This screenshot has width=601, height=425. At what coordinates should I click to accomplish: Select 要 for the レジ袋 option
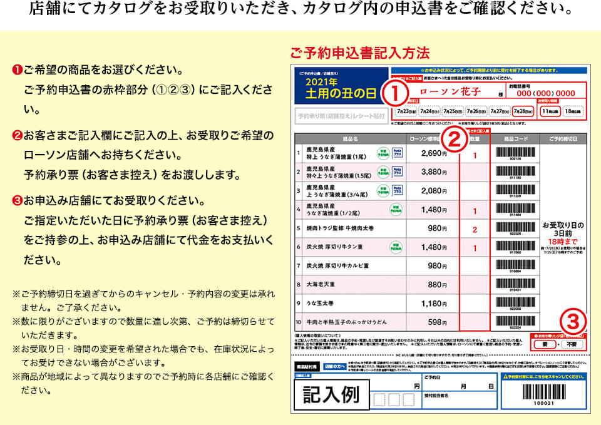pos(543,344)
